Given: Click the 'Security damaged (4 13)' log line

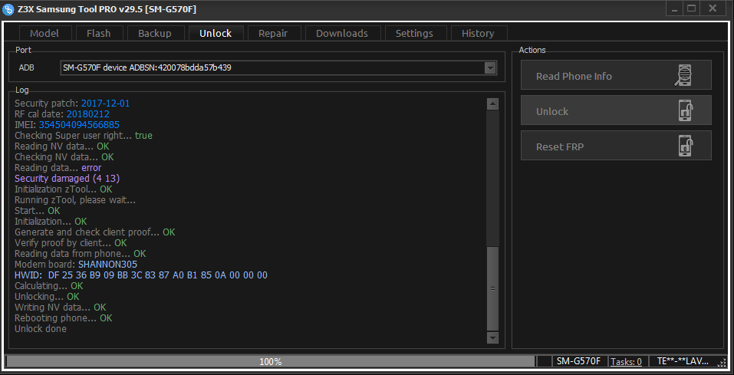Looking at the screenshot, I should point(67,179).
